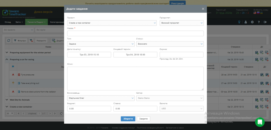
Task: Open the user profile icon
Action: click(x=246, y=22)
